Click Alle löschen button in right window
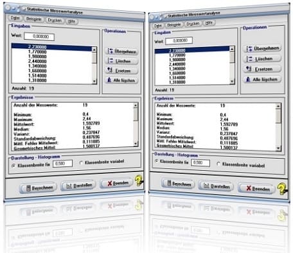293x253 pixels. (262, 80)
